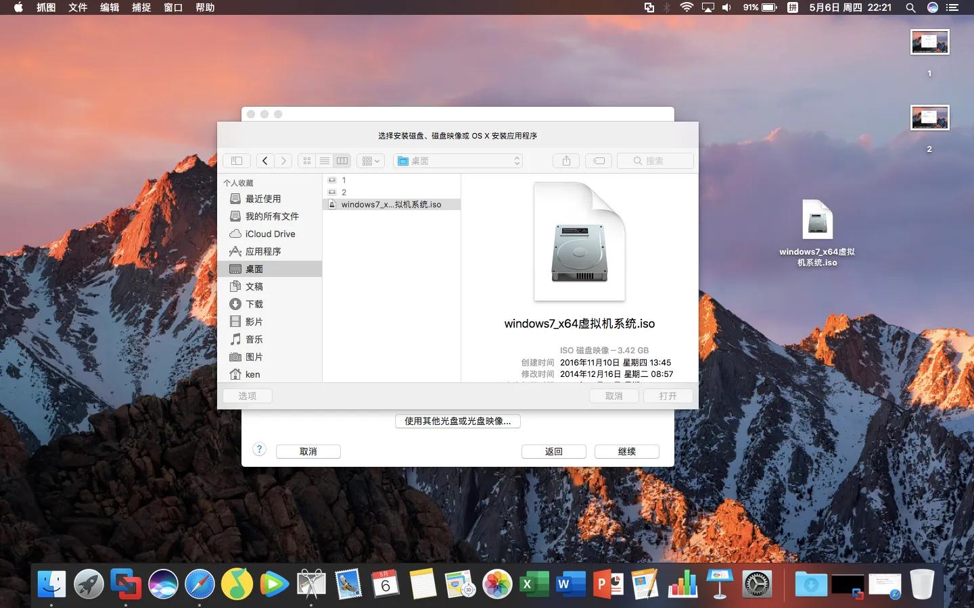Click the Back navigation arrow

(x=265, y=161)
